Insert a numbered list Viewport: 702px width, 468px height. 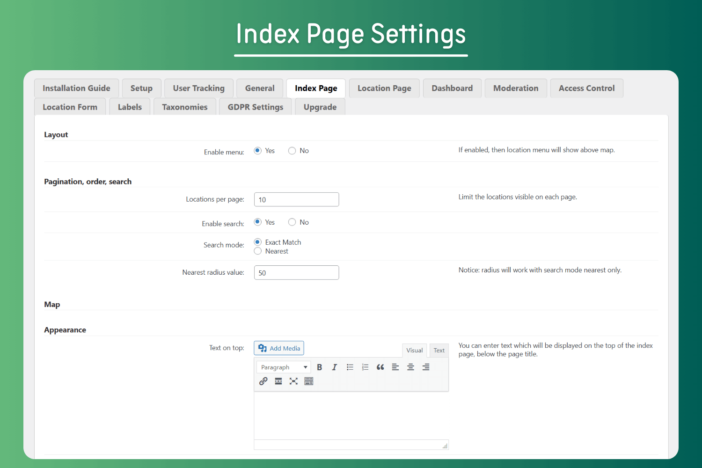click(x=365, y=367)
